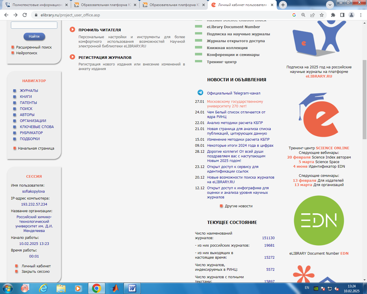Viewport: 367px width, 294px height.
Task: Click the green EDN logo
Action: click(x=319, y=220)
